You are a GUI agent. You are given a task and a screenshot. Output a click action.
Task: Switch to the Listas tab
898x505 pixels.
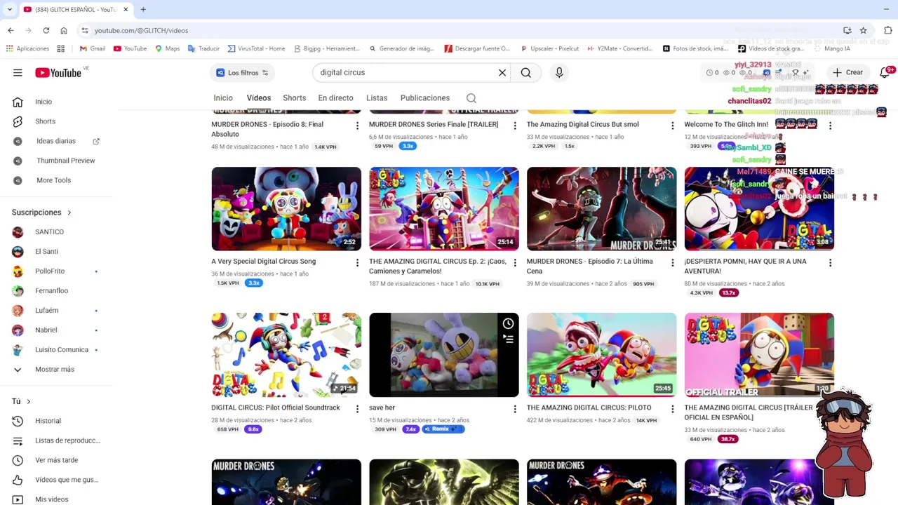[x=377, y=98]
